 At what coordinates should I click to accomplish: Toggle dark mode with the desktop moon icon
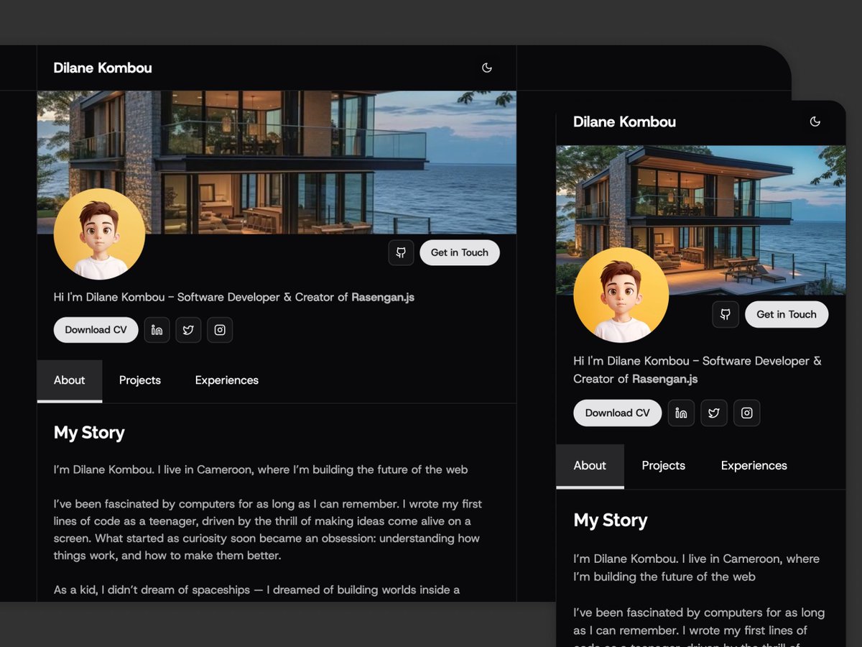pyautogui.click(x=487, y=67)
